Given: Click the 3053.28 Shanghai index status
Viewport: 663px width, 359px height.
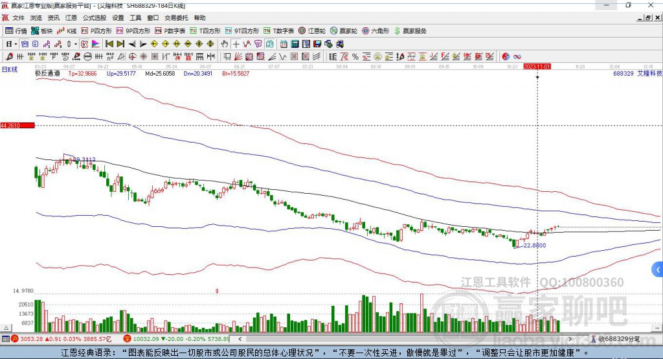Looking at the screenshot, I should coord(31,339).
